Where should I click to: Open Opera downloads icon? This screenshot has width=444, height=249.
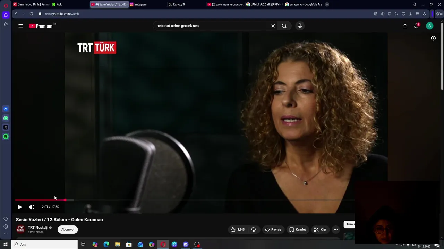(410, 14)
